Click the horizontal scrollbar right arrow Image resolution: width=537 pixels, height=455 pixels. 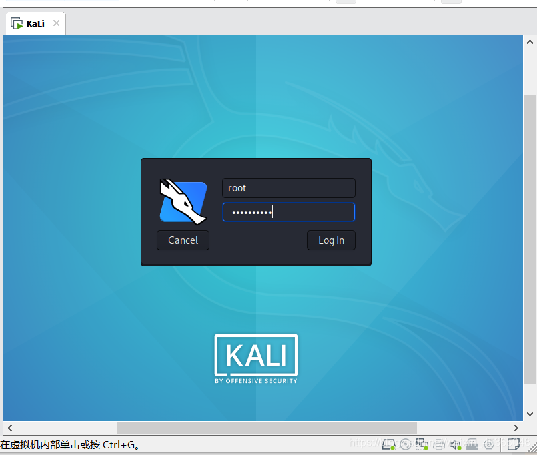516,428
